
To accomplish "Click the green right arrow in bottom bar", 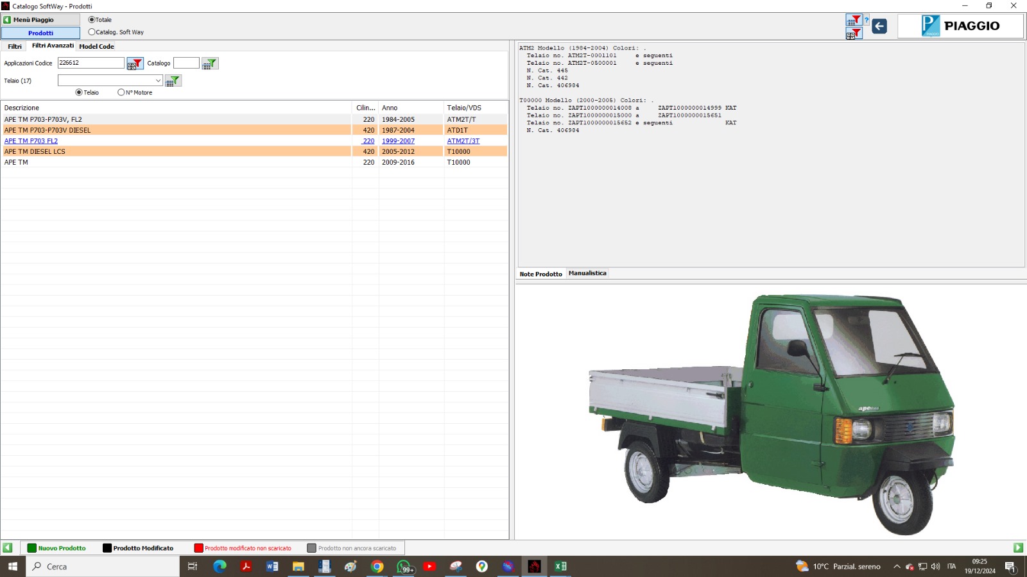I will tap(1018, 548).
